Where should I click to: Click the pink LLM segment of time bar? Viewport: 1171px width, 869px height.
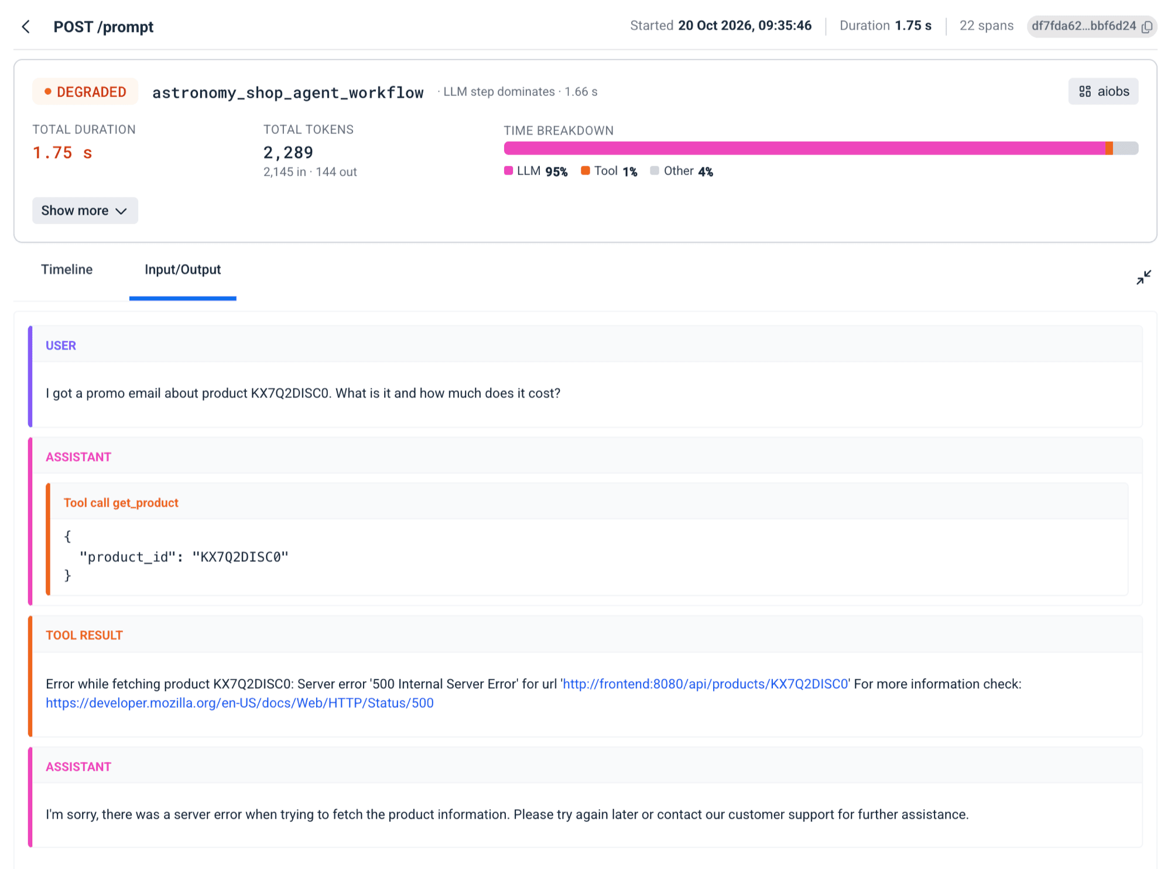coord(804,148)
